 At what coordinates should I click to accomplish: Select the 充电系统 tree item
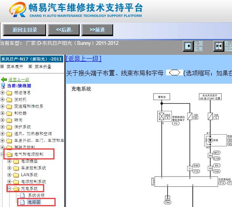coord(29,188)
